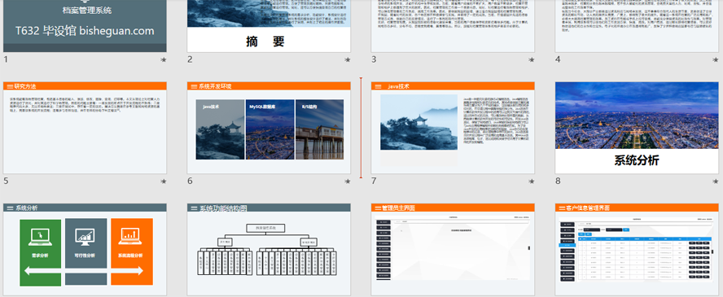Select the 系统功能结构图 slide thumbnail
Screen dimensions: 723x297
click(x=269, y=250)
